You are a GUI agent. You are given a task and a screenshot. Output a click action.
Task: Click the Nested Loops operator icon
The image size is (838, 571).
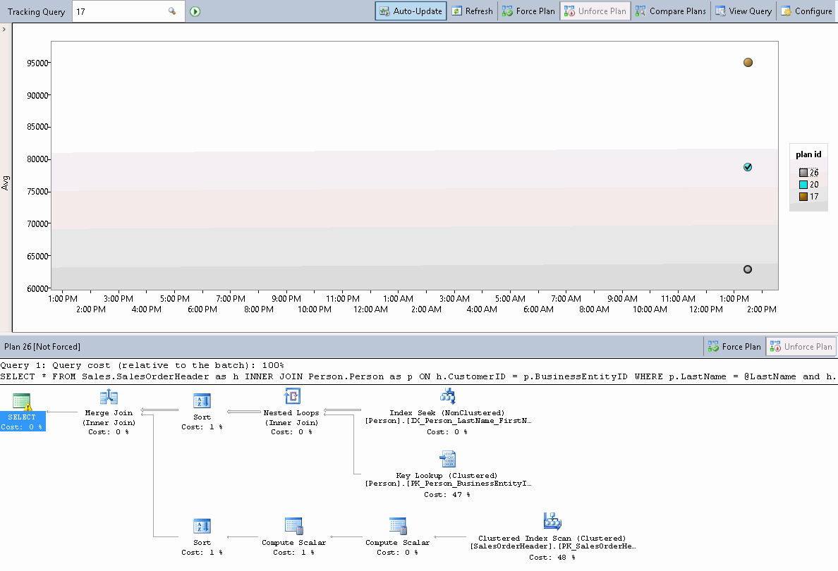tap(291, 396)
